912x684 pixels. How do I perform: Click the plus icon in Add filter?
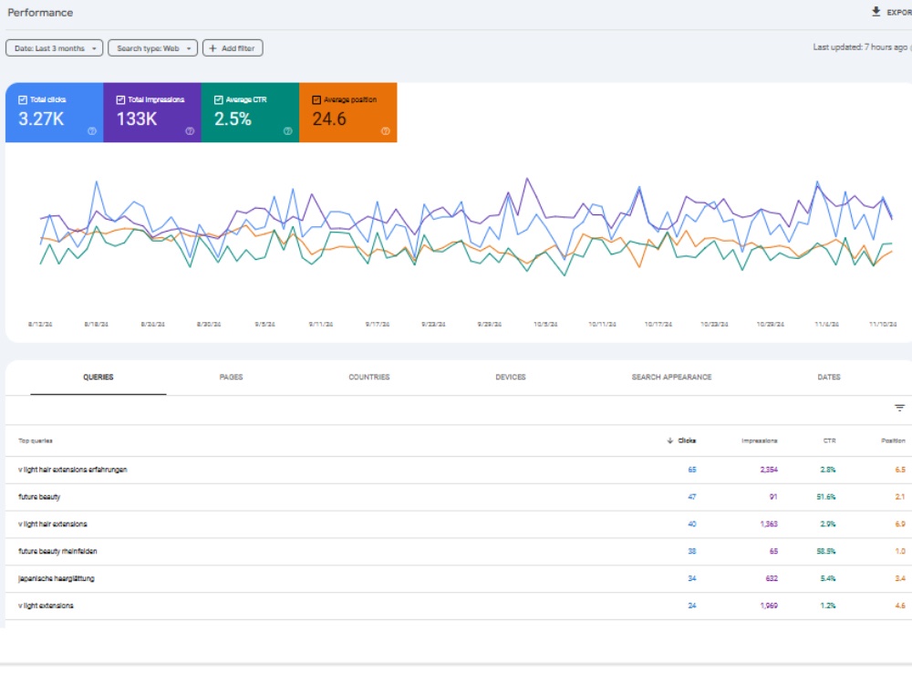[x=212, y=48]
